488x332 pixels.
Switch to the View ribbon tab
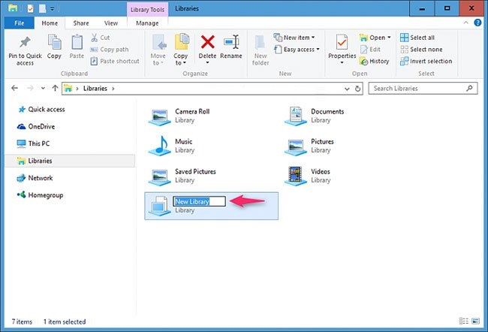pyautogui.click(x=111, y=23)
